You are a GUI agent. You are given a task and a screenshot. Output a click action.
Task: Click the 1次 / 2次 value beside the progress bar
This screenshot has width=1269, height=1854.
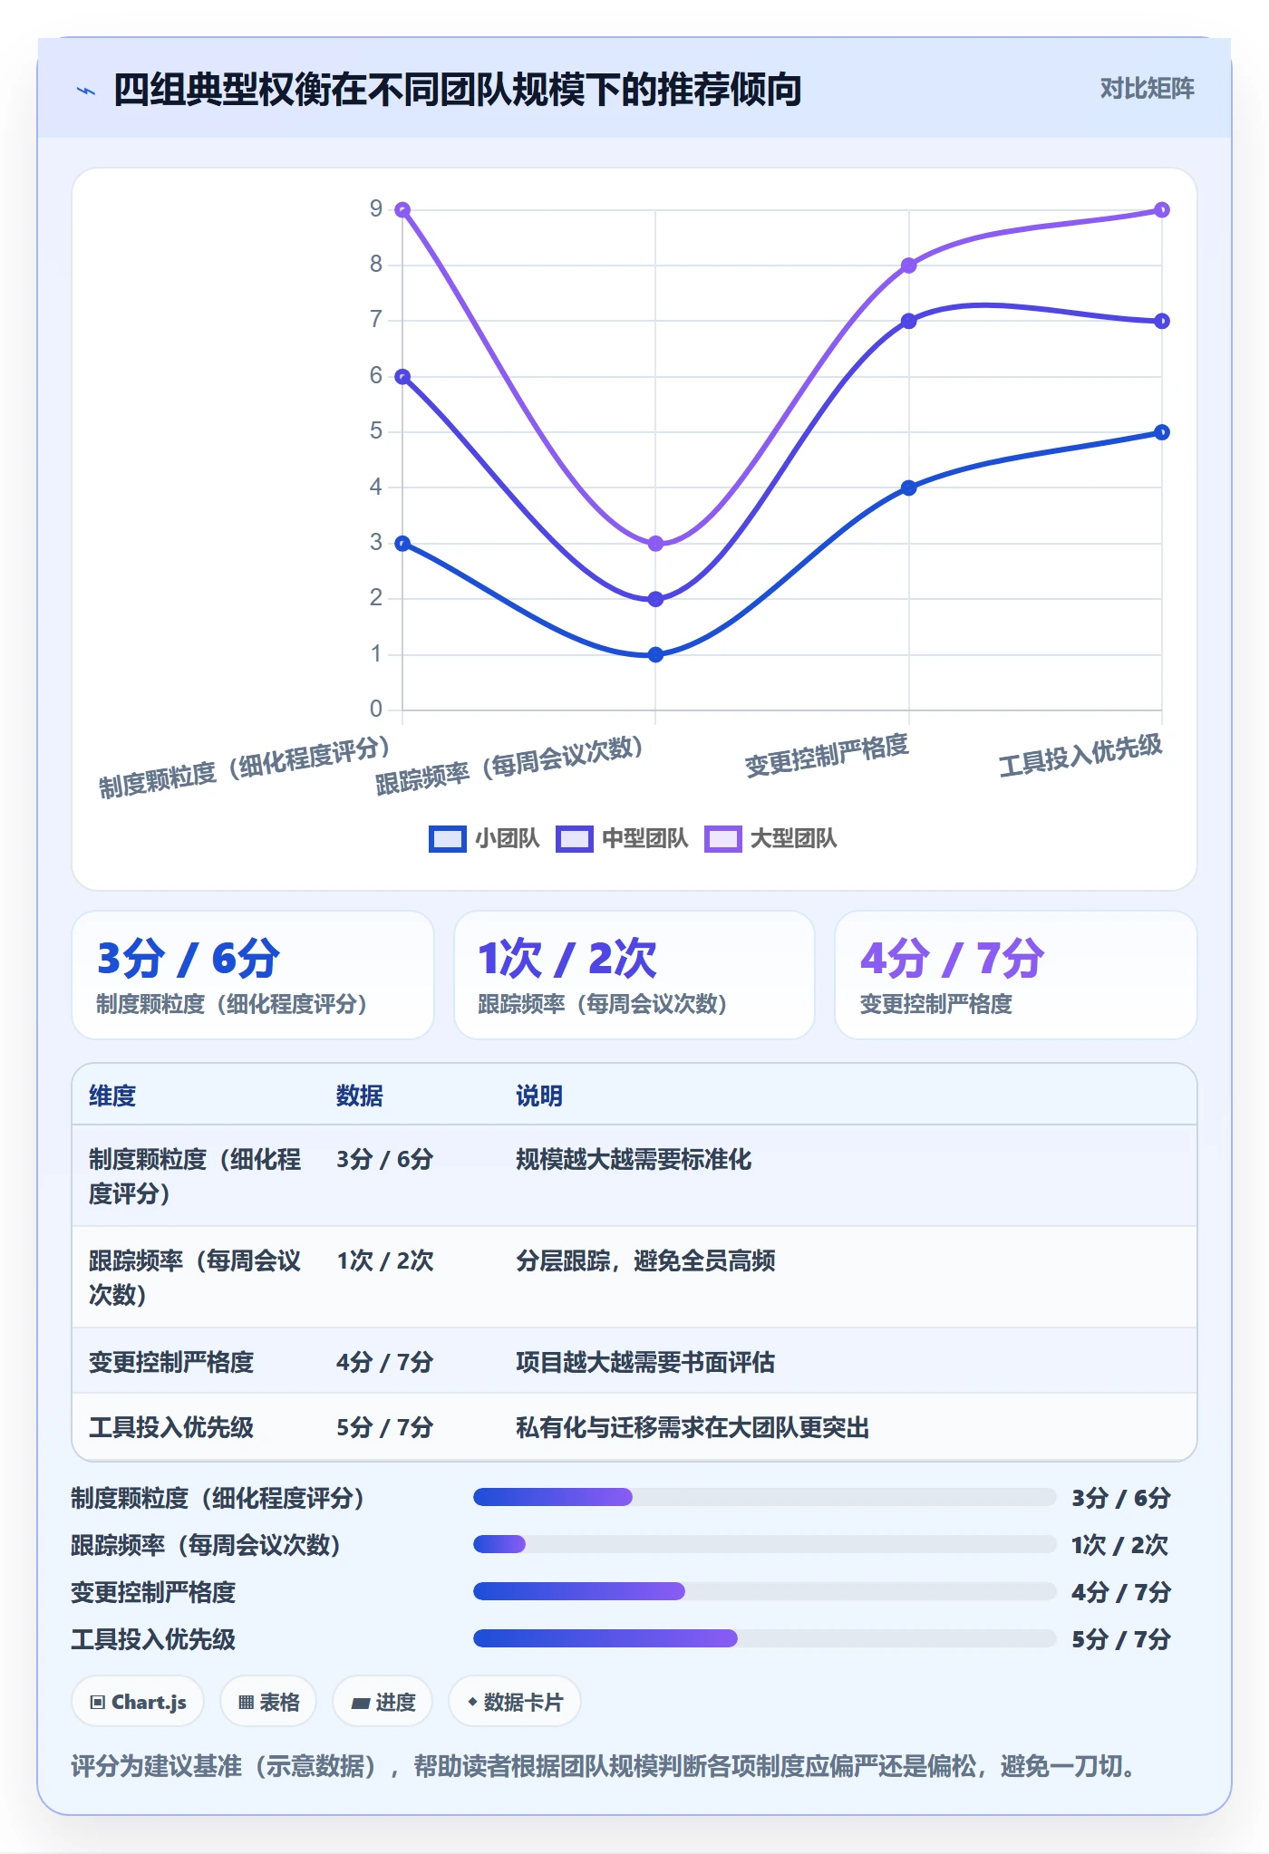[x=1120, y=1544]
